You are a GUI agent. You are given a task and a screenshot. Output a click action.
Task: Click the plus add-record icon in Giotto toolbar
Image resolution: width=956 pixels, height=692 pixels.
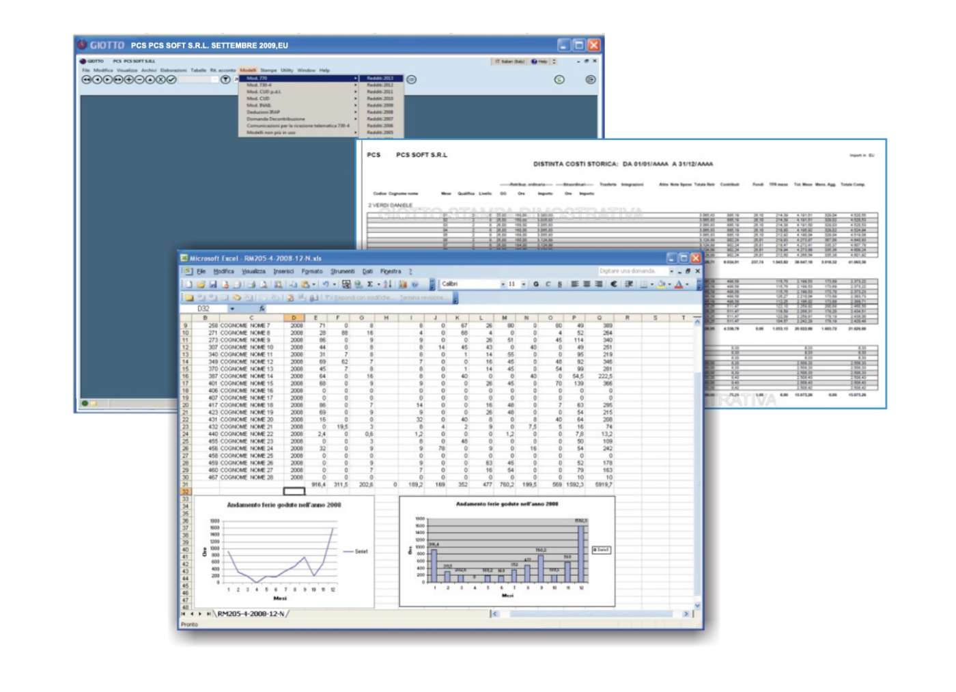pyautogui.click(x=129, y=80)
